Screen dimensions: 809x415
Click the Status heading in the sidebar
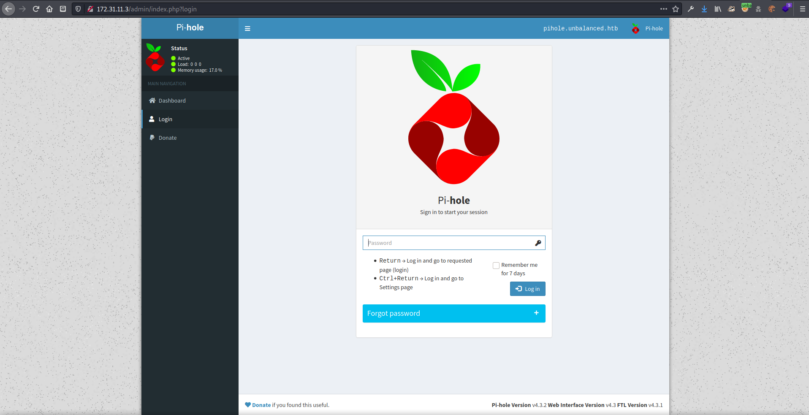click(179, 48)
